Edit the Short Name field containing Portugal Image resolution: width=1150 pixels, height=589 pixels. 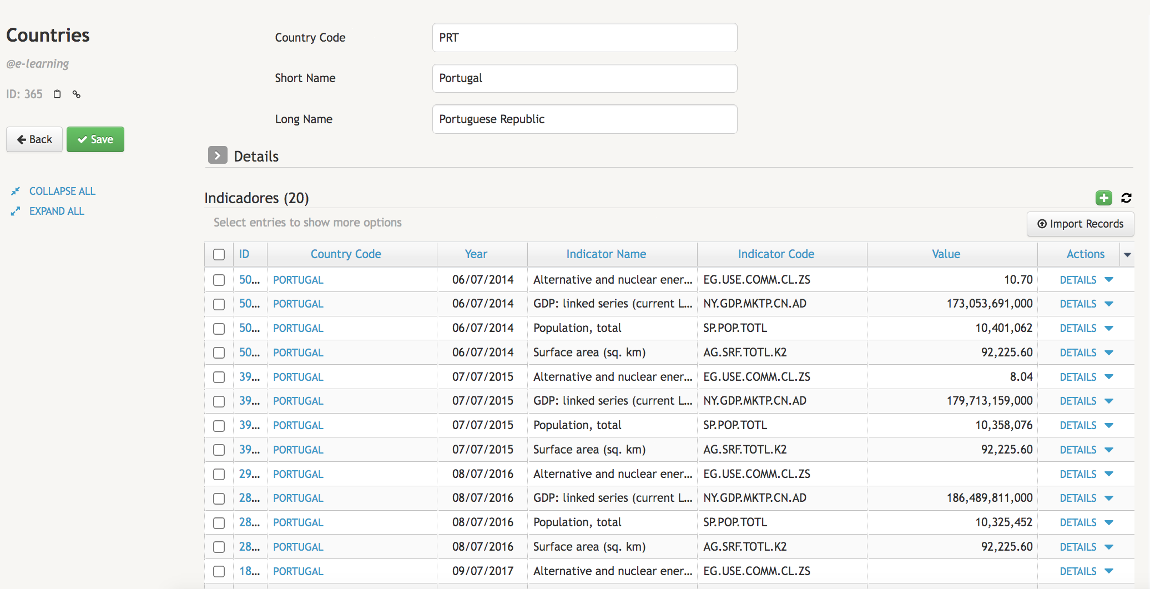pyautogui.click(x=584, y=78)
